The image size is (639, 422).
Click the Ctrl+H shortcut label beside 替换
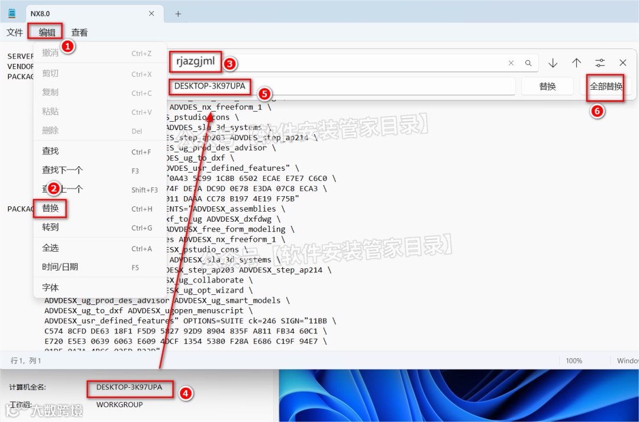(142, 209)
